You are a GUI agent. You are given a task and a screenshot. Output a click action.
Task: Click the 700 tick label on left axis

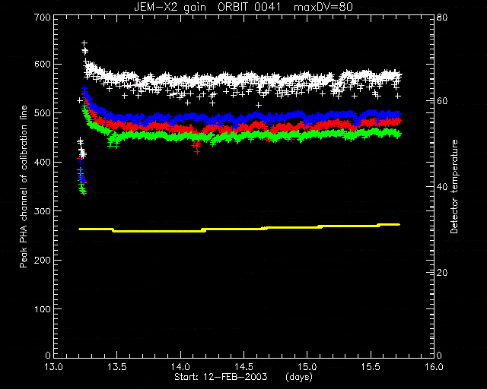(43, 17)
